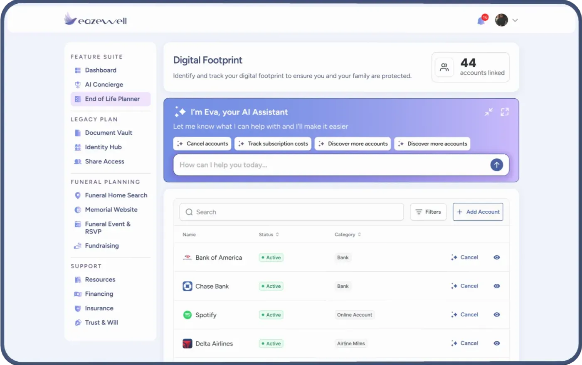The image size is (582, 365).
Task: Click the Document Vault icon
Action: [78, 132]
